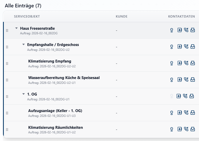Click email icon for Klimatisierung Räumlichkeiten
Image resolution: width=199 pixels, height=141 pixels.
coord(193,129)
